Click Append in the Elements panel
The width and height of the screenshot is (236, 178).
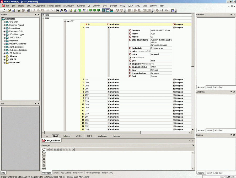coord(201,87)
